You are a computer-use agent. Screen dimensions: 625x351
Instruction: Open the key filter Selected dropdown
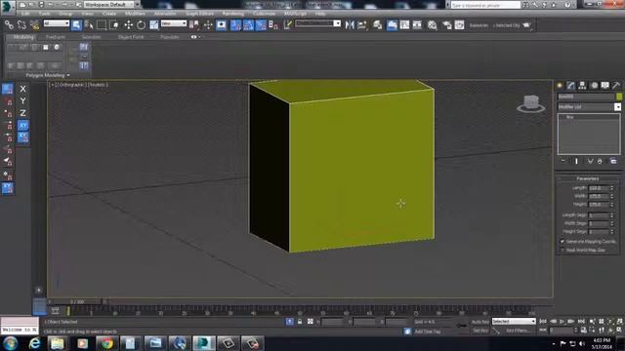[x=514, y=321]
